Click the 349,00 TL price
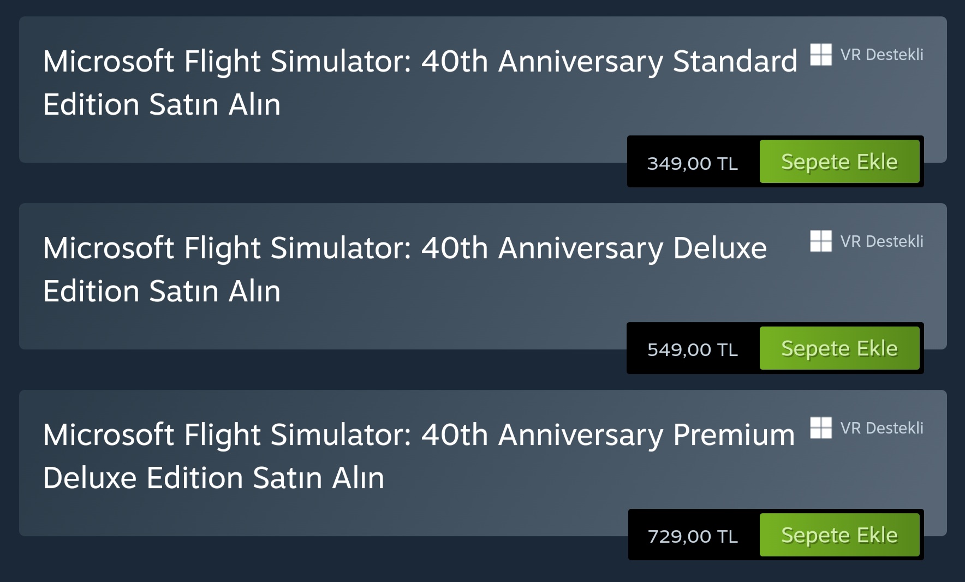Screen dimensions: 965x582 (692, 163)
